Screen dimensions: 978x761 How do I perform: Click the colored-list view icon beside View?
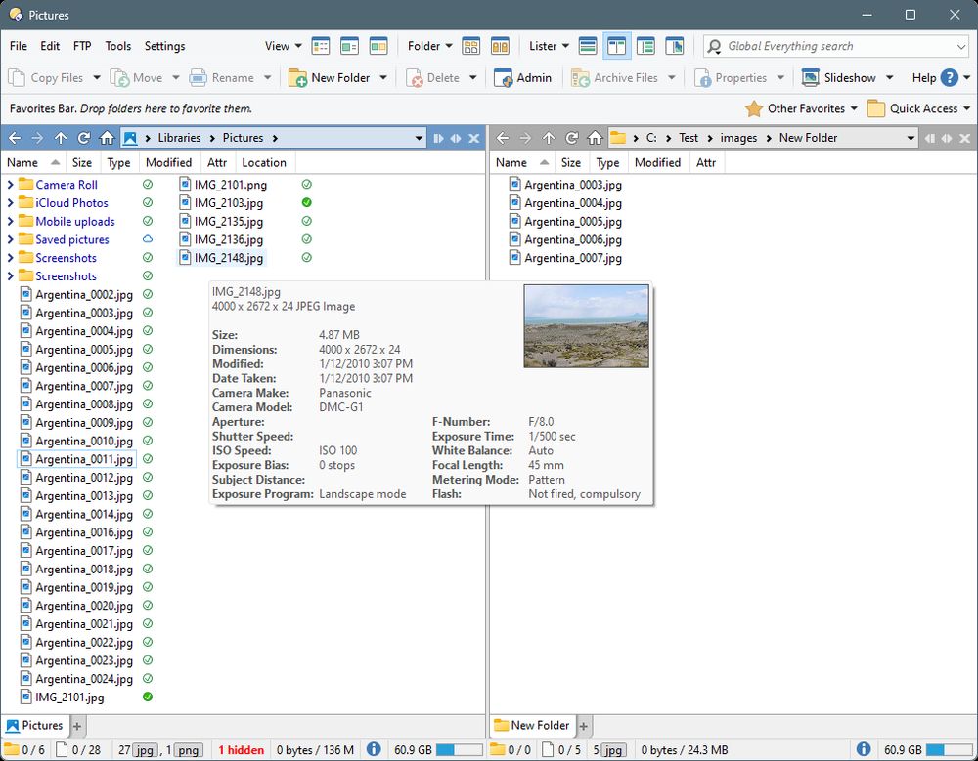pos(321,46)
